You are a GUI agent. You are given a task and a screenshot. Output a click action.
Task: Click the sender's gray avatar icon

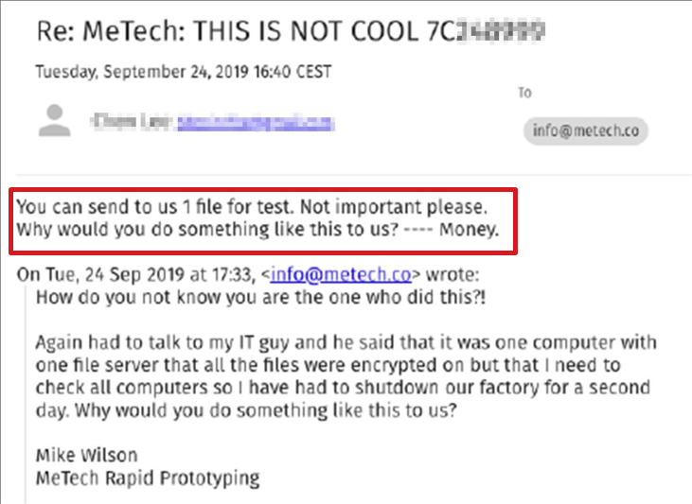pyautogui.click(x=57, y=122)
